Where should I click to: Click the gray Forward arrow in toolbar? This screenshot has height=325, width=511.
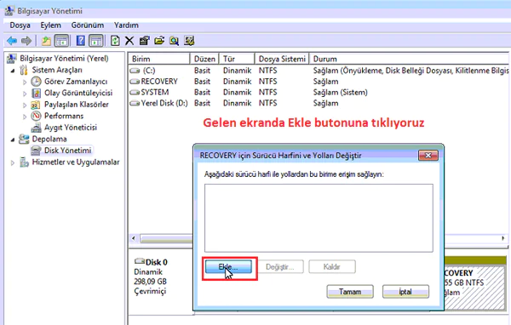tap(26, 41)
